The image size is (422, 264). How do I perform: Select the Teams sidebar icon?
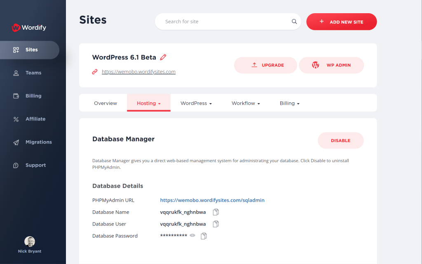(16, 73)
